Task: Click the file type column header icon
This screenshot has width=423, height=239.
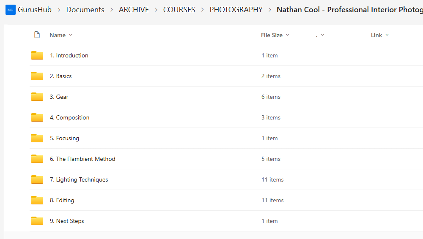Action: point(37,35)
